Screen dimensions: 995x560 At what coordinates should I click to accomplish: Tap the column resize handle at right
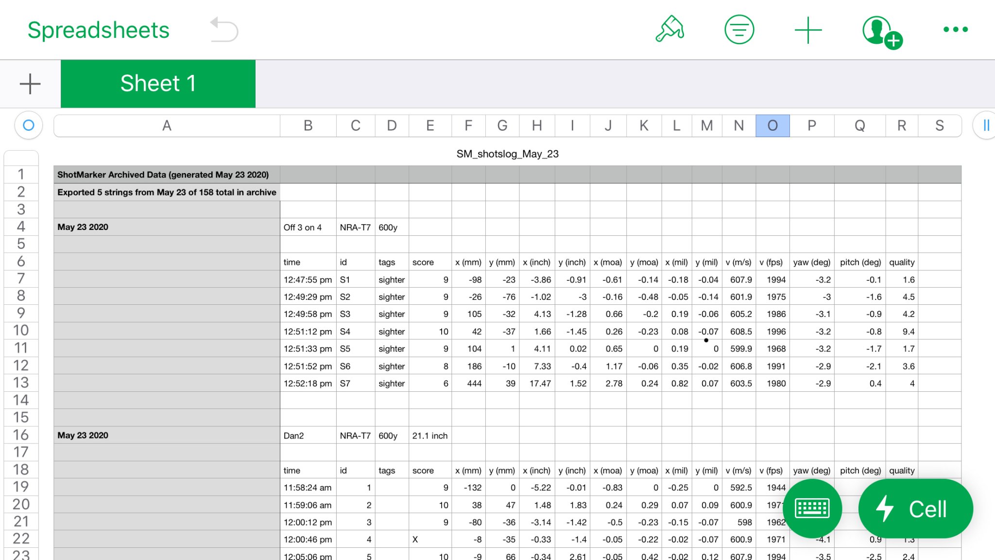pos(985,125)
